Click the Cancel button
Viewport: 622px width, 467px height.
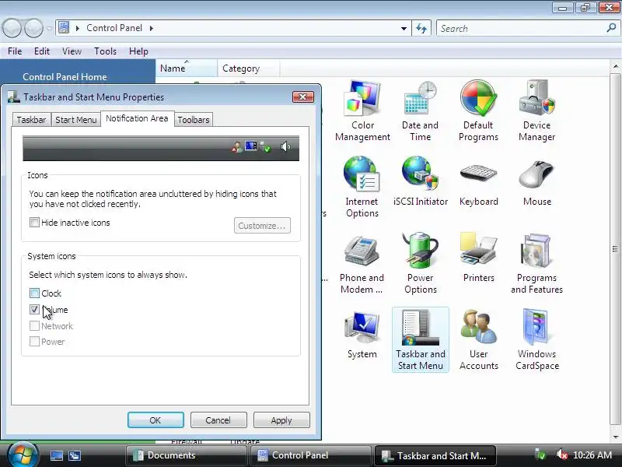click(x=218, y=420)
